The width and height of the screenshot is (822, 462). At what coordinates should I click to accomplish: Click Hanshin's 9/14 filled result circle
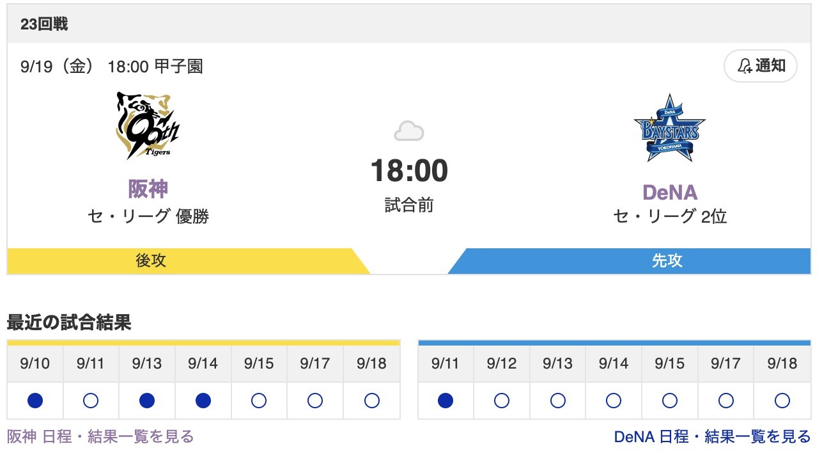[x=203, y=401]
